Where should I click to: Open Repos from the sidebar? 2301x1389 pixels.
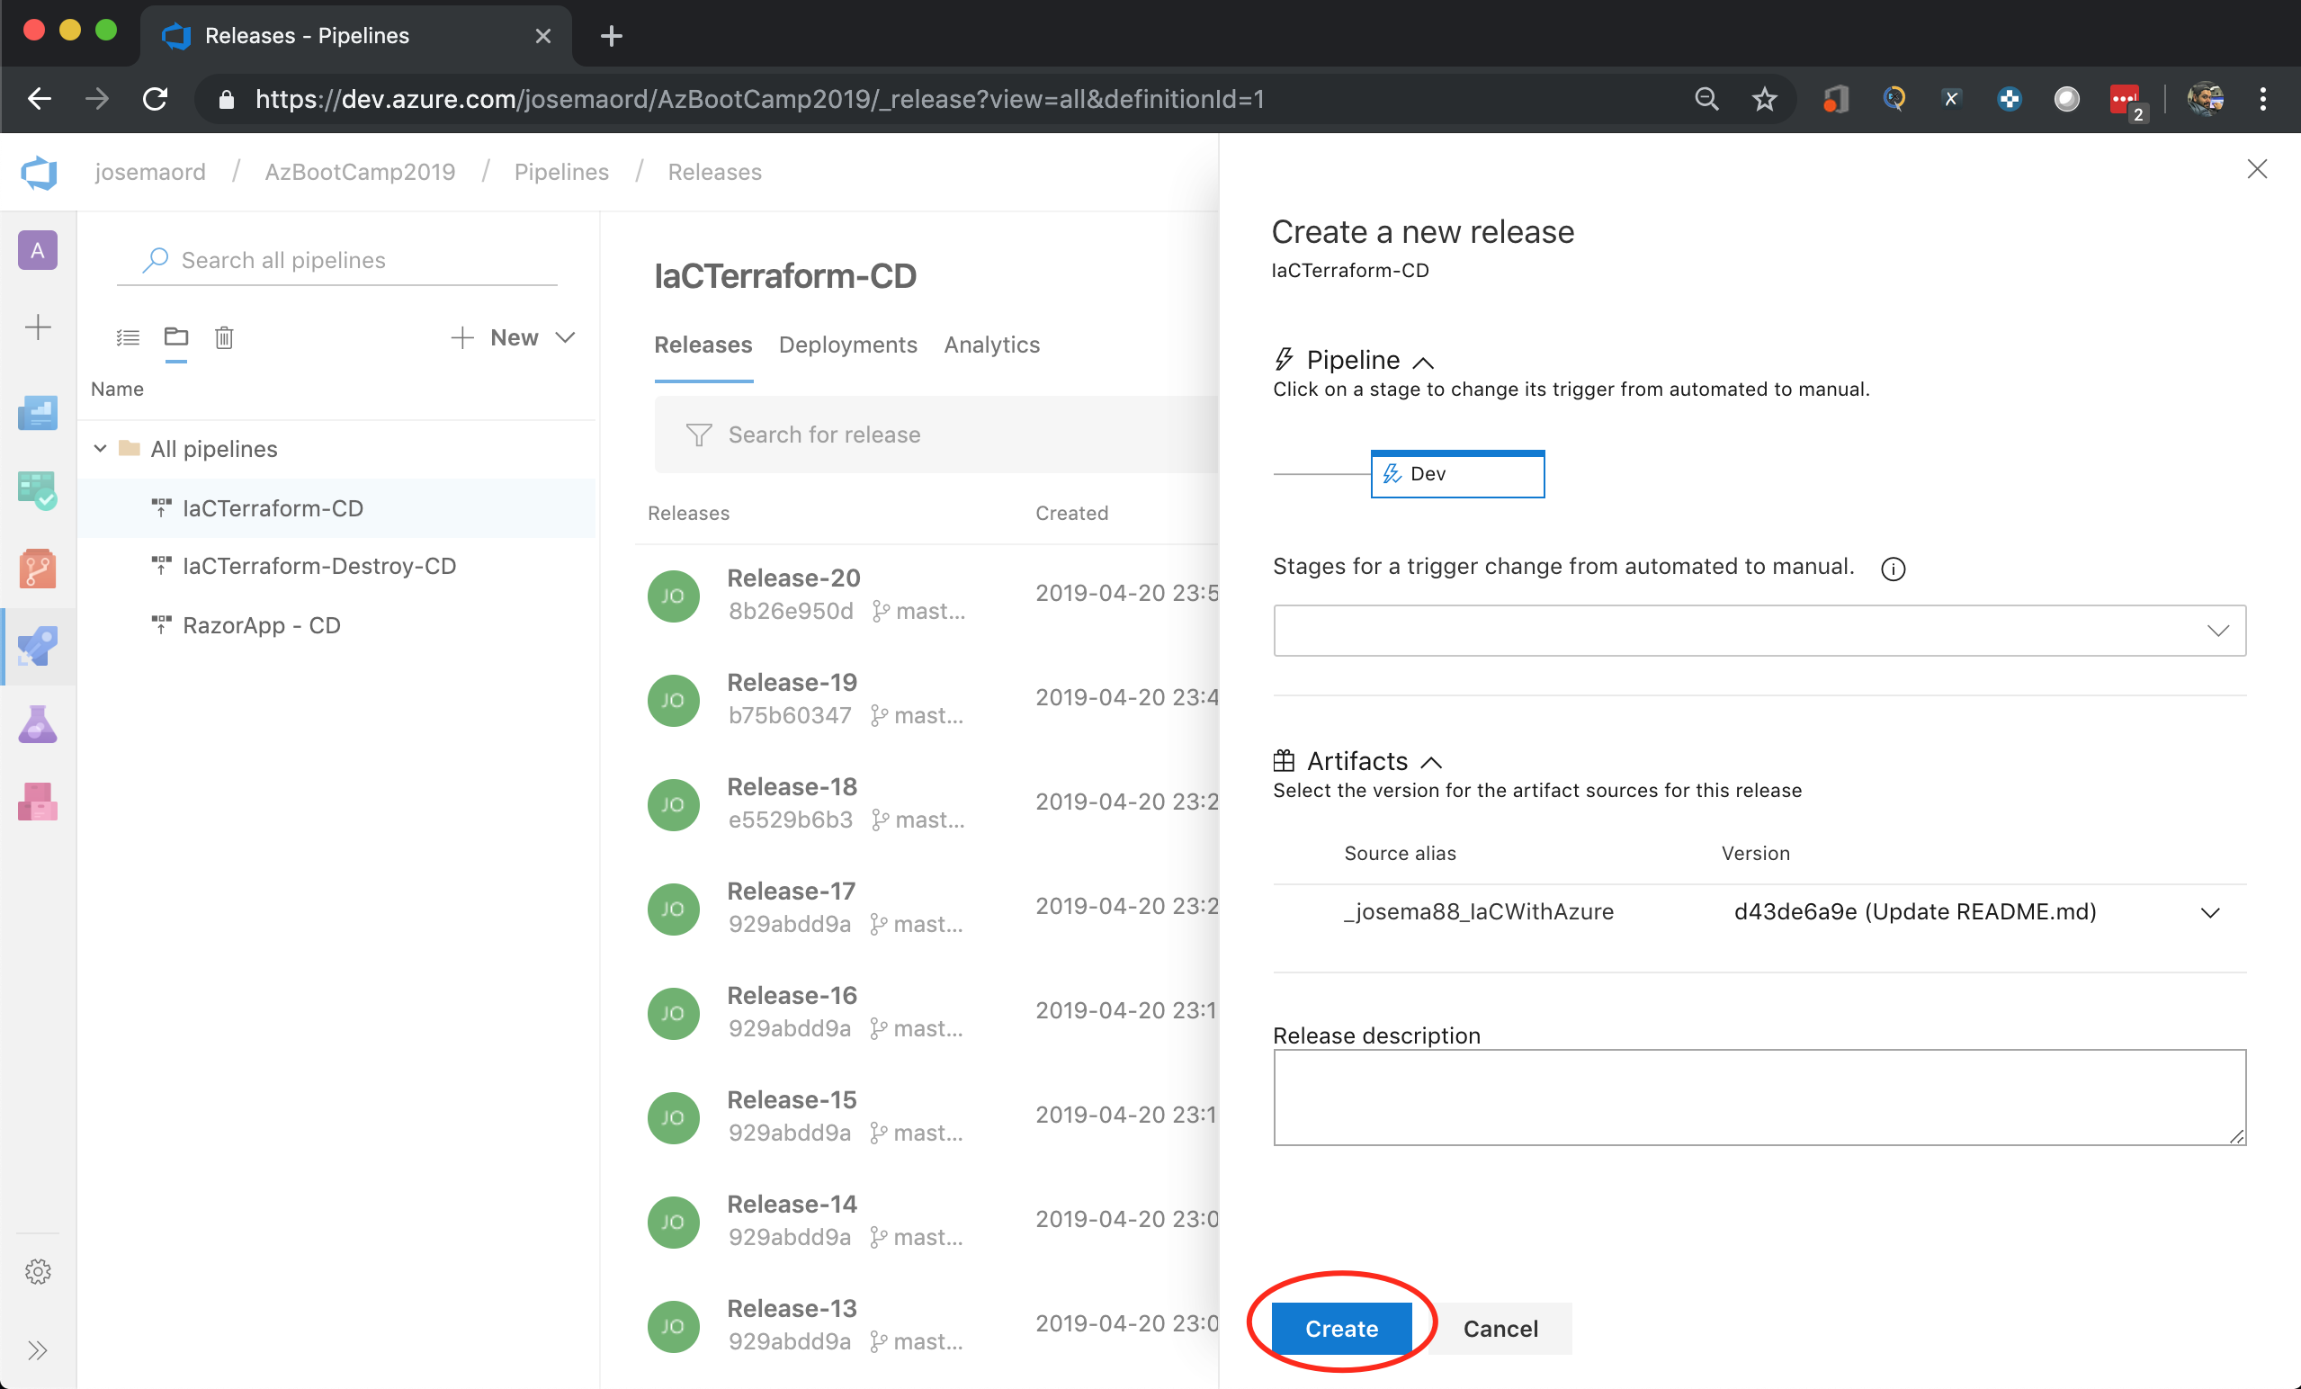coord(38,568)
